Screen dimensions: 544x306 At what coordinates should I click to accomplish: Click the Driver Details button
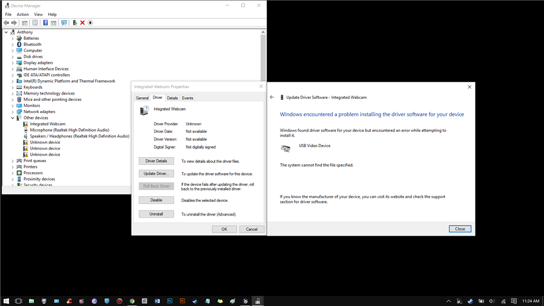tap(156, 161)
